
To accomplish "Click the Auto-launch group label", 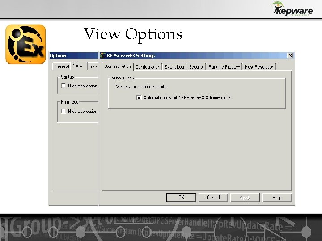I will coord(123,78).
